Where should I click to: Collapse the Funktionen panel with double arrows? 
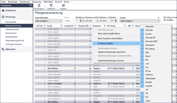pos(31,5)
